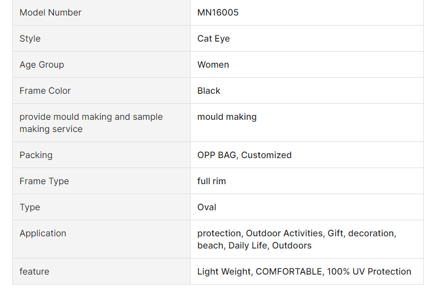440x294 pixels.
Task: Select the "Women" age group value
Action: click(213, 64)
